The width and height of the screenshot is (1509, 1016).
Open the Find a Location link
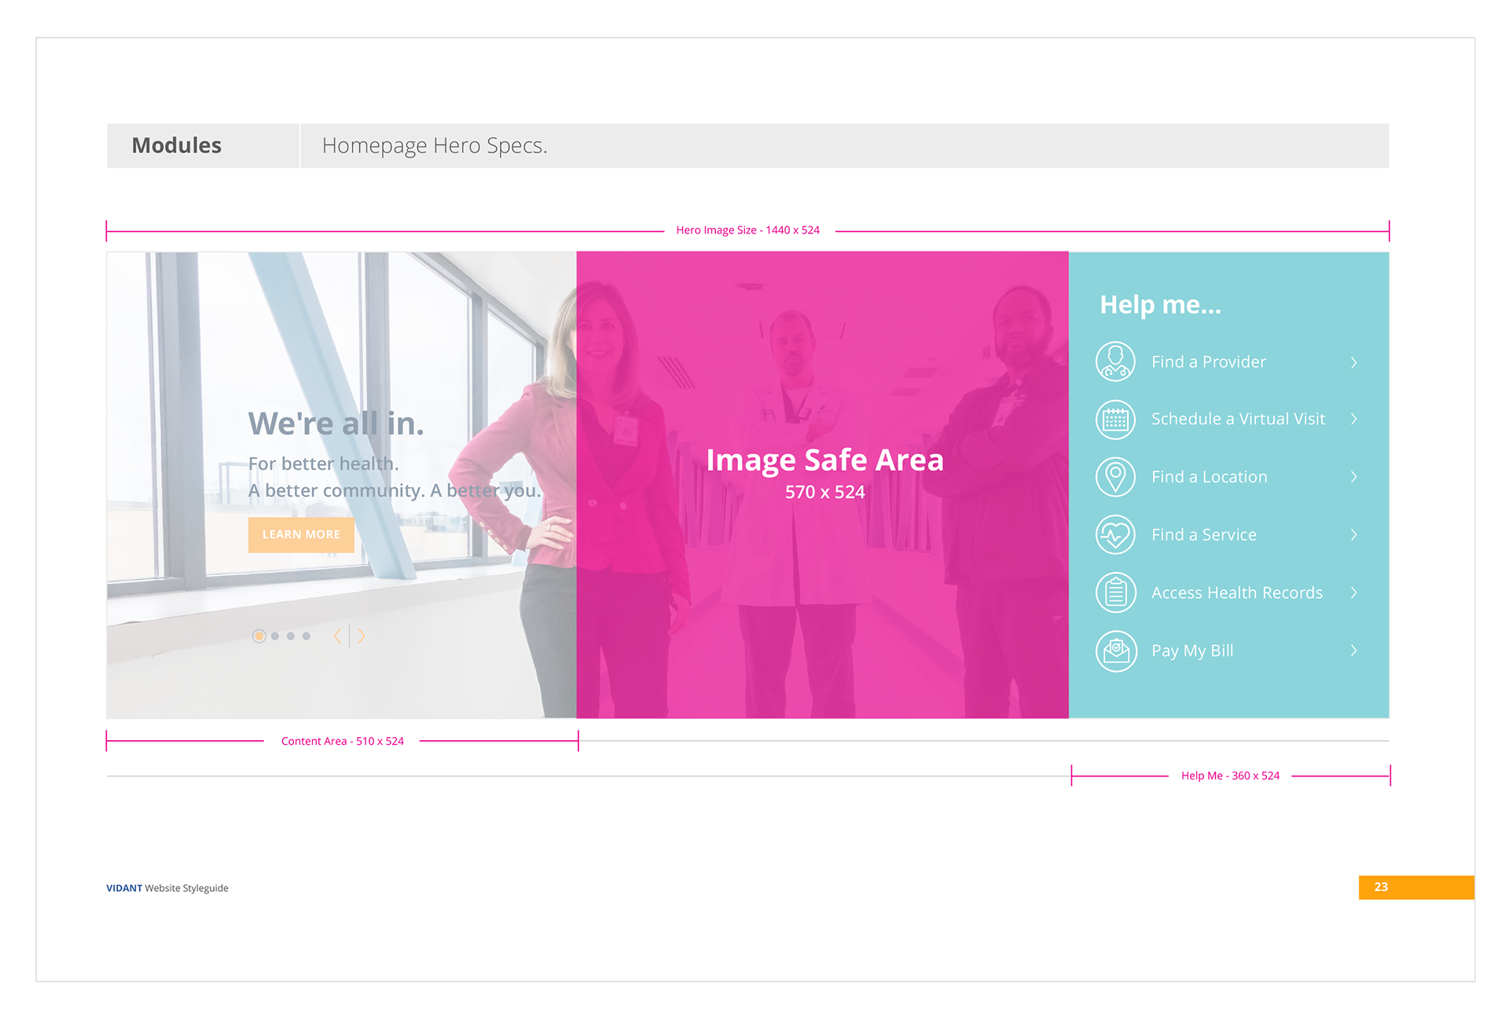[x=1209, y=477]
